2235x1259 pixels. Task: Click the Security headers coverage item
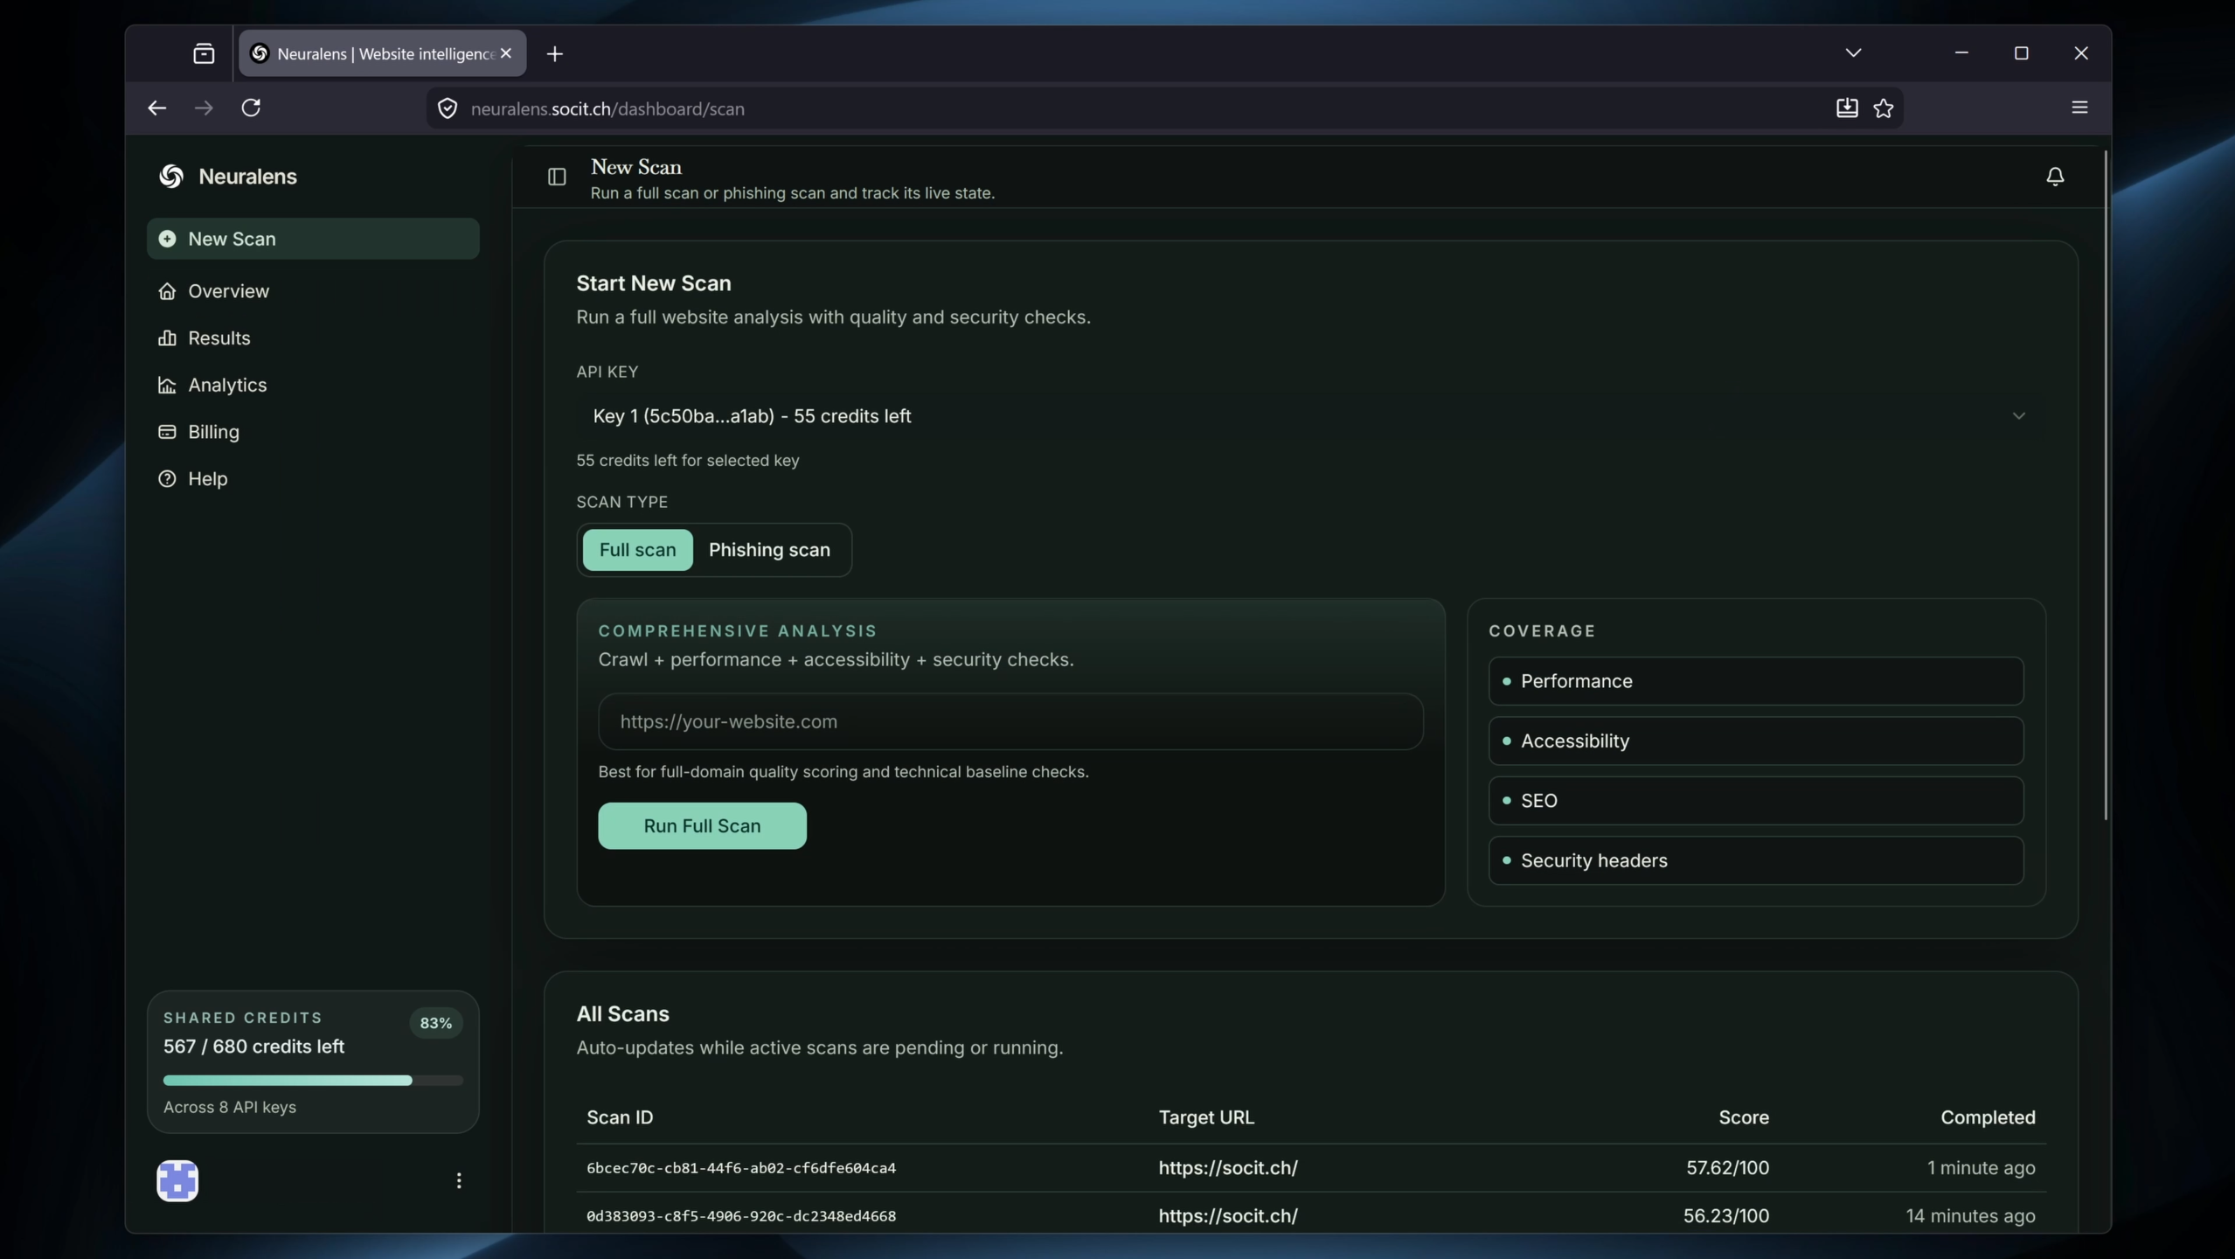click(x=1756, y=861)
